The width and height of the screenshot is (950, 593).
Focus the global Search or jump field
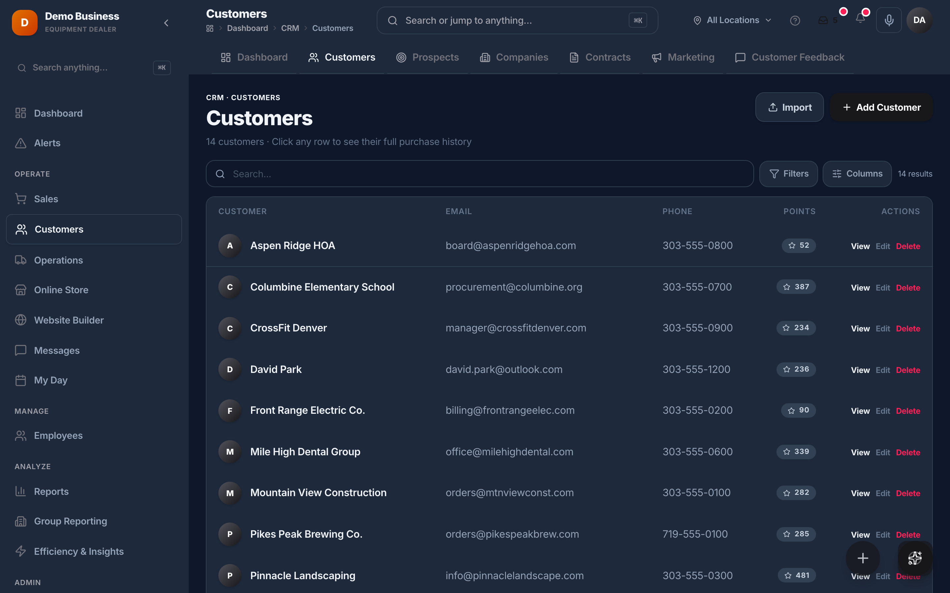click(x=517, y=20)
